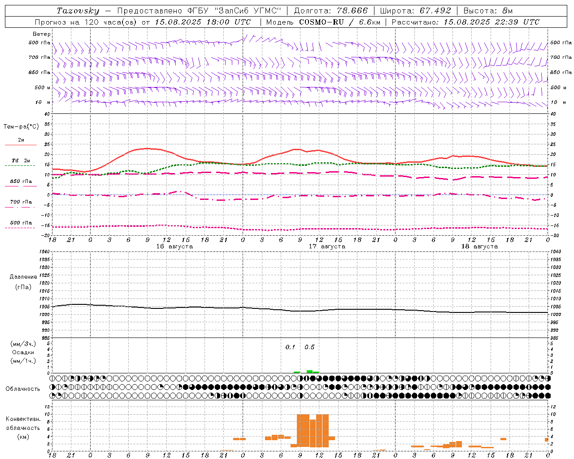Click the dashed green line sample under Td 2м
The image size is (574, 459).
click(x=20, y=166)
